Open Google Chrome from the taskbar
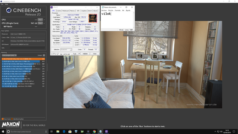This screenshot has width=238, height=134. (94, 131)
